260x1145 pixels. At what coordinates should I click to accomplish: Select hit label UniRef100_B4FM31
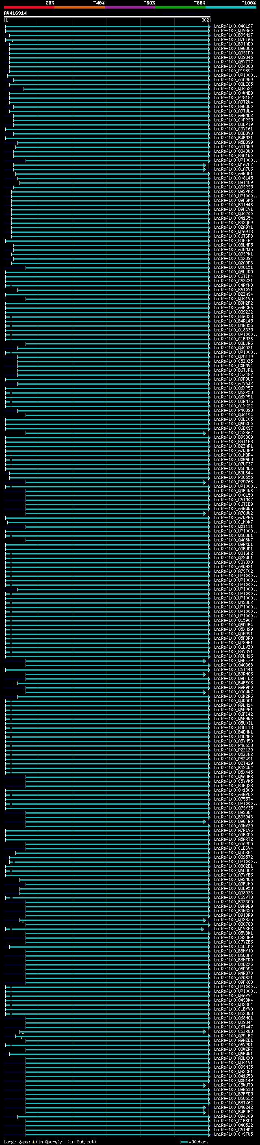click(233, 138)
